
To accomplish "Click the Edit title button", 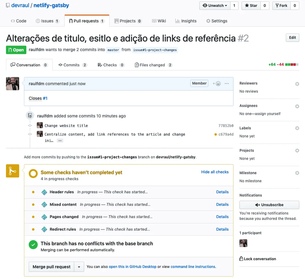I will tap(292, 38).
